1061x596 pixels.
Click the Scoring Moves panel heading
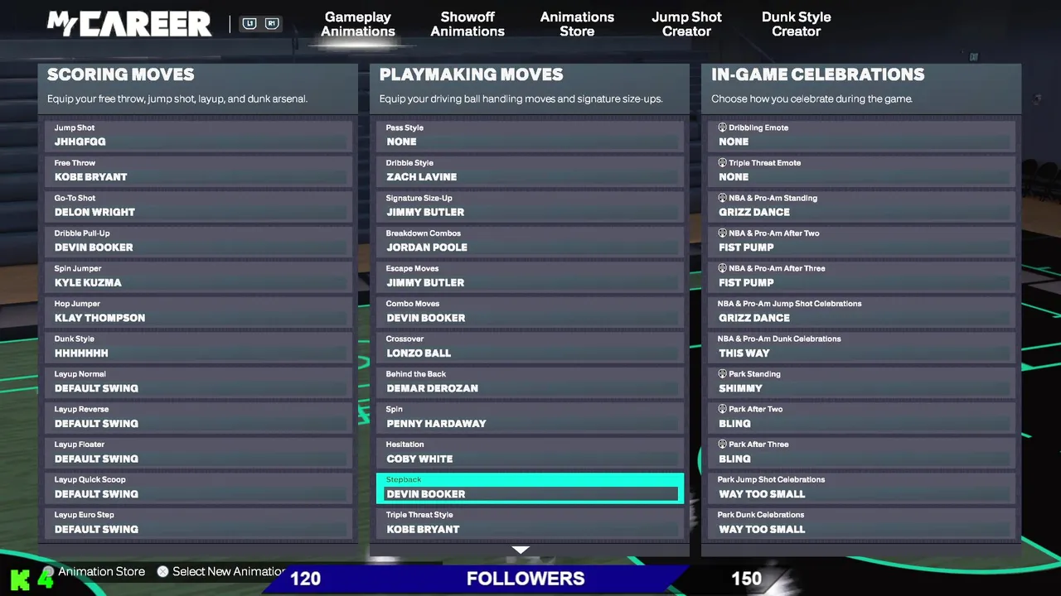click(x=120, y=74)
